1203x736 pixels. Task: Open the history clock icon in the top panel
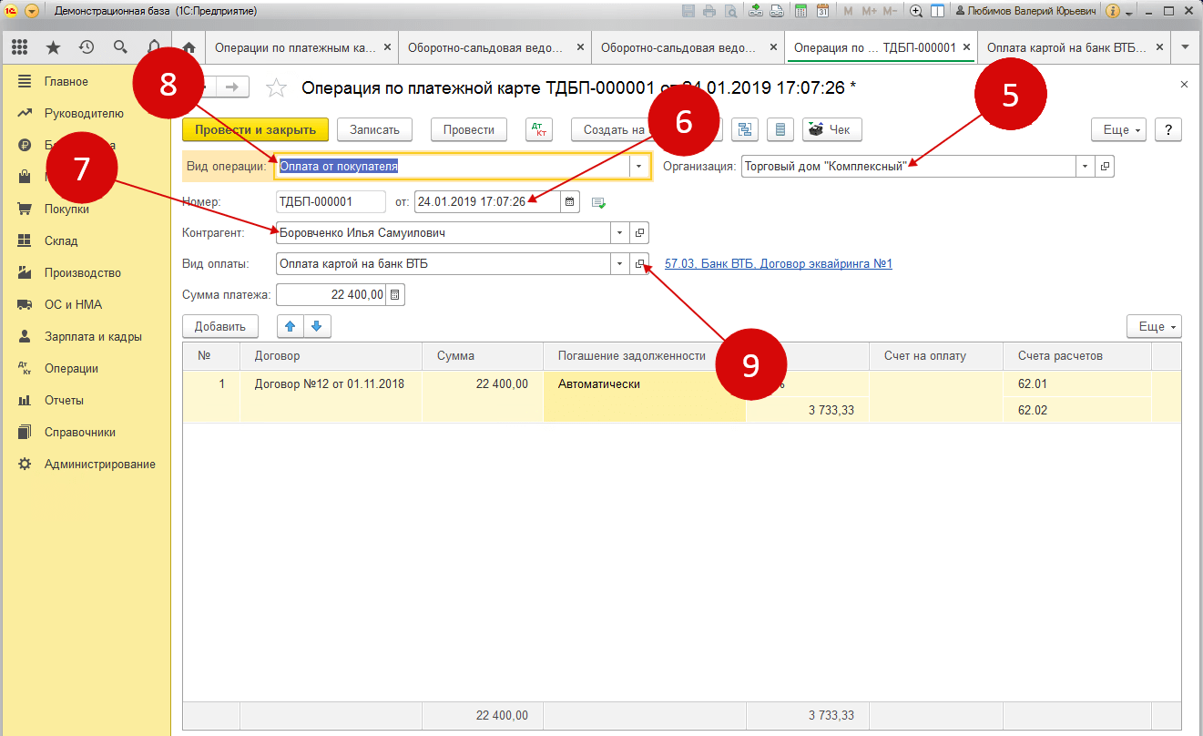pyautogui.click(x=87, y=47)
